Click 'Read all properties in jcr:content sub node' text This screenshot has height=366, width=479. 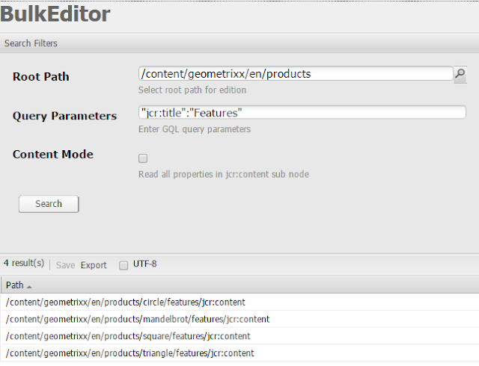pyautogui.click(x=224, y=174)
